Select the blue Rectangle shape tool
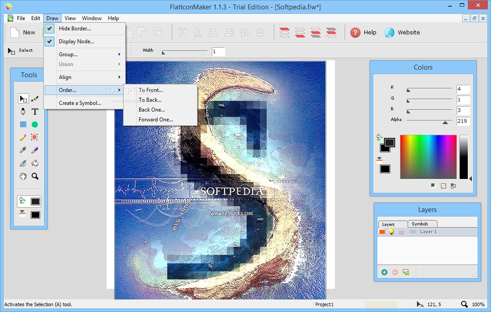This screenshot has height=312, width=491. pyautogui.click(x=23, y=125)
